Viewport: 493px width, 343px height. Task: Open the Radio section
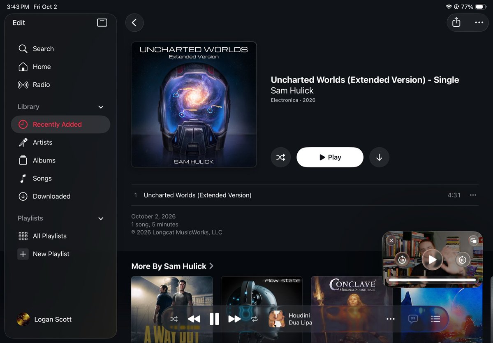click(60, 85)
